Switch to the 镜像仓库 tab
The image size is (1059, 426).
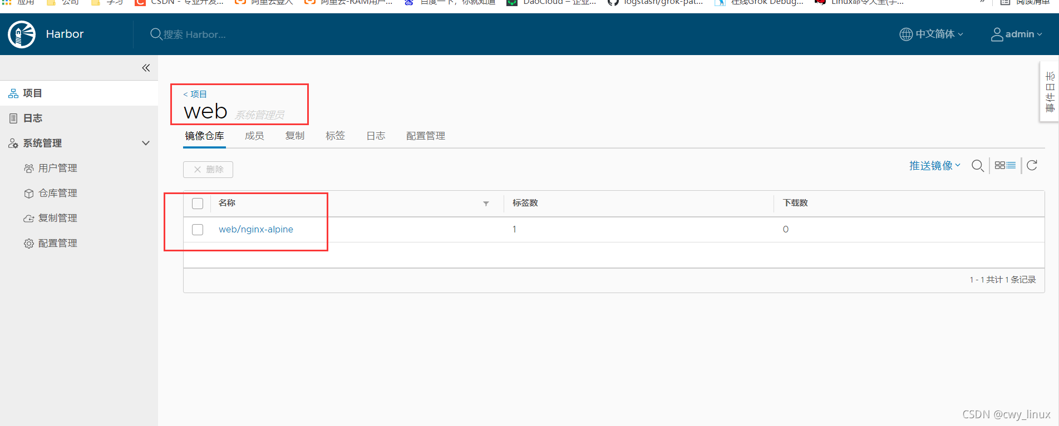point(204,136)
